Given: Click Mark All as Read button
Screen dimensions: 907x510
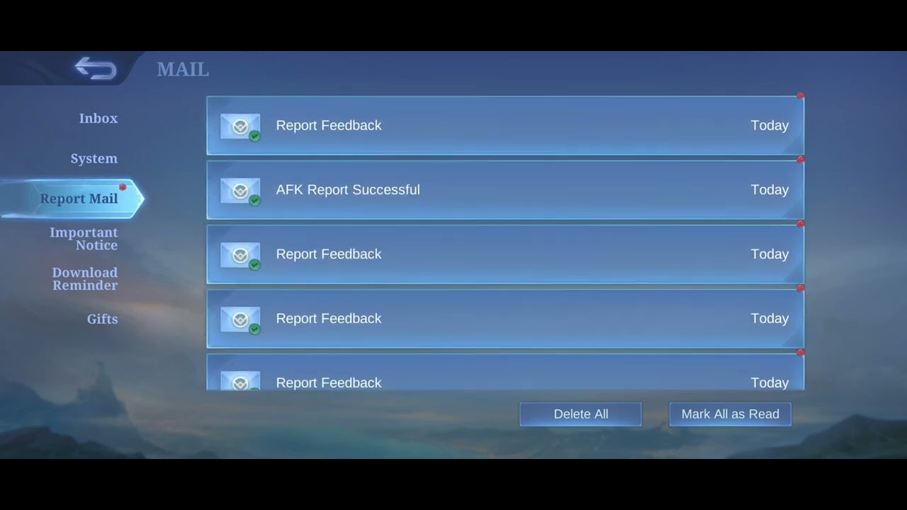Looking at the screenshot, I should (x=730, y=414).
